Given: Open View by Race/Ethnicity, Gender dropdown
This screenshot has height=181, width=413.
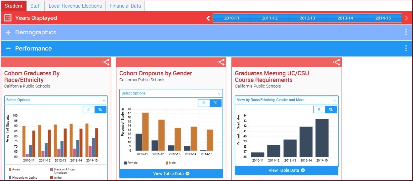Looking at the screenshot, I should pyautogui.click(x=286, y=100).
